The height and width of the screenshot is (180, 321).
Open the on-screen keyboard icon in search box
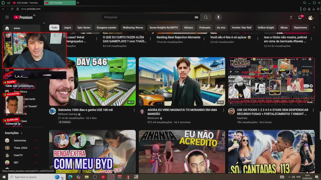pyautogui.click(x=196, y=17)
